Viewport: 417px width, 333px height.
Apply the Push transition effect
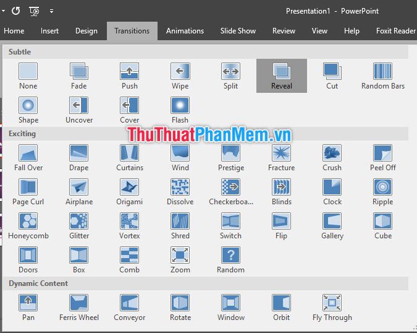130,76
